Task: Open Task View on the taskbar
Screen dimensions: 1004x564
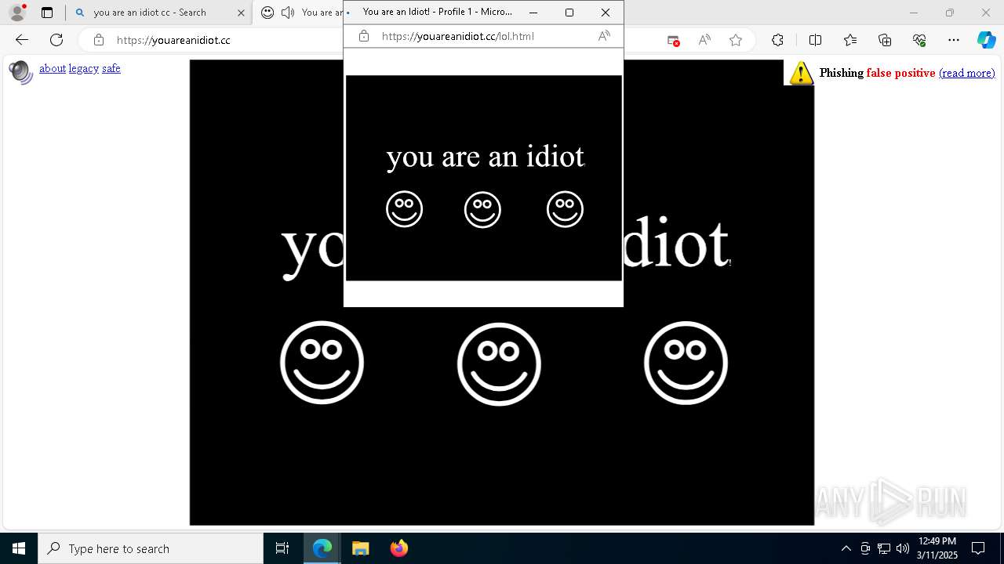Action: [282, 548]
